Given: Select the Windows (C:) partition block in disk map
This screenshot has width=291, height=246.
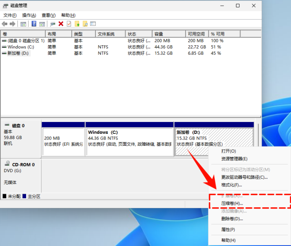Looking at the screenshot, I should [x=130, y=142].
